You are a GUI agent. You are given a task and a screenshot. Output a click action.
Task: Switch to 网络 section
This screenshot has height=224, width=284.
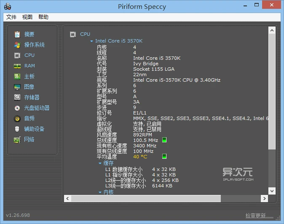(29, 139)
